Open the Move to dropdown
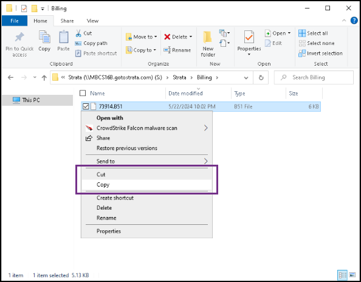Viewport: 361px width, 282px height. tap(142, 37)
